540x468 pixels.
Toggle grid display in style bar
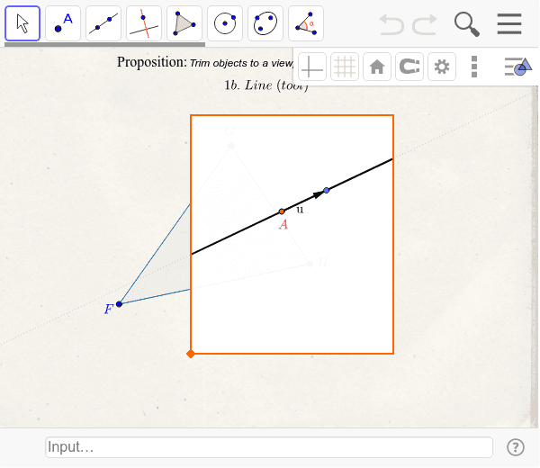(345, 67)
